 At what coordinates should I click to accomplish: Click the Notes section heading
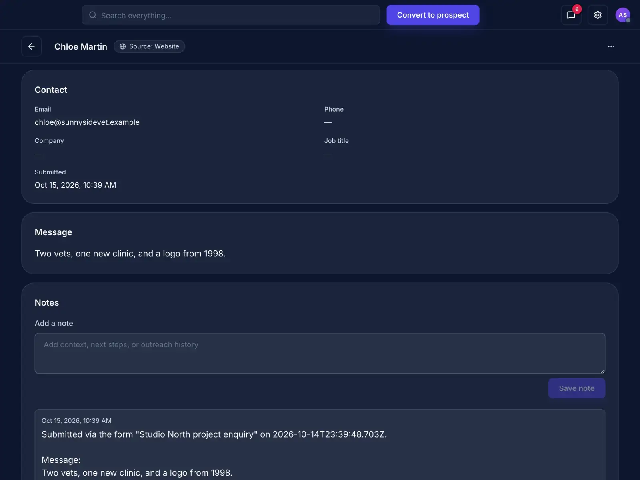tap(47, 303)
